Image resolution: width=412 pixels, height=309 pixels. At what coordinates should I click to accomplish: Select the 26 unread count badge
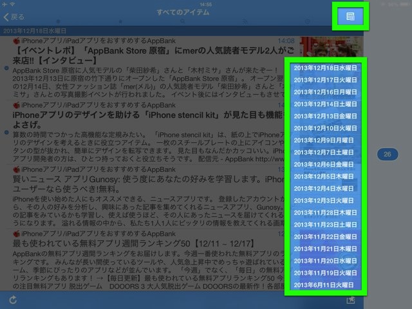coord(388,154)
